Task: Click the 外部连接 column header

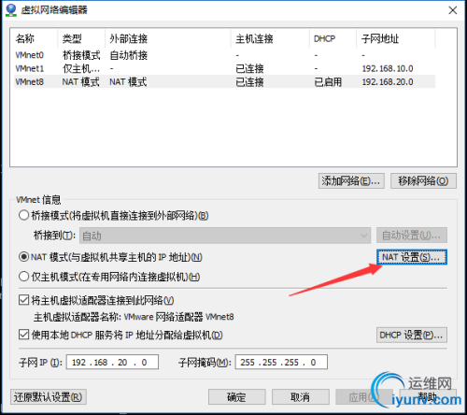Action: [x=168, y=38]
